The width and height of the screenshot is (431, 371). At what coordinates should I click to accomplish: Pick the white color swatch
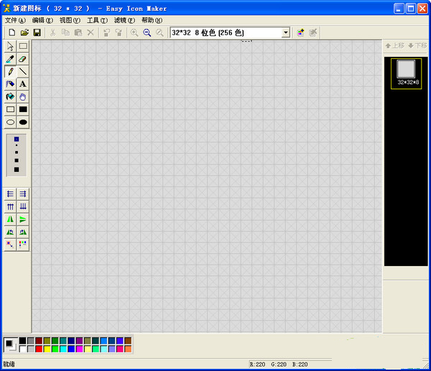[22, 349]
